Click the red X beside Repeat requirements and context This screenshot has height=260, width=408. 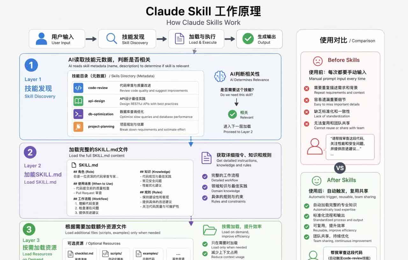coord(307,89)
